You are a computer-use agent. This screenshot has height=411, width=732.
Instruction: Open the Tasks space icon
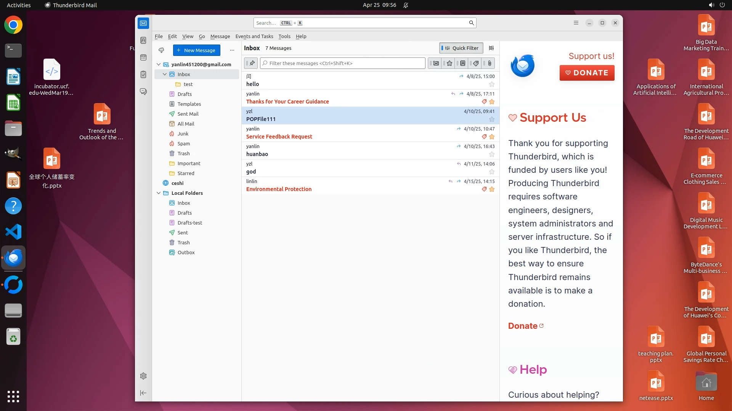[143, 75]
